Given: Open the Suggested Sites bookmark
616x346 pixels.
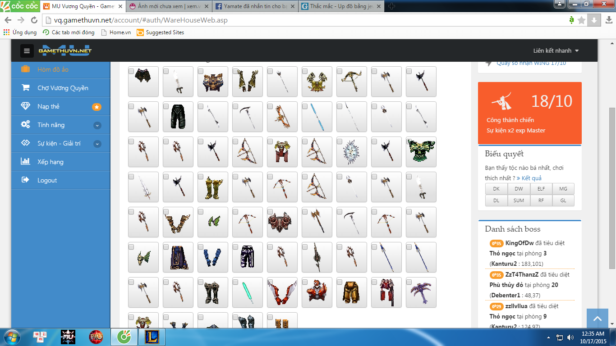Looking at the screenshot, I should point(160,32).
